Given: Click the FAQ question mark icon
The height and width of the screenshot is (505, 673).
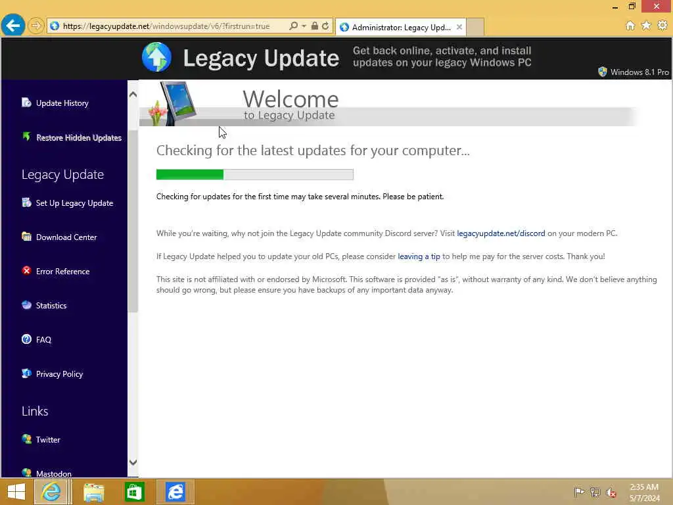Looking at the screenshot, I should [x=26, y=339].
